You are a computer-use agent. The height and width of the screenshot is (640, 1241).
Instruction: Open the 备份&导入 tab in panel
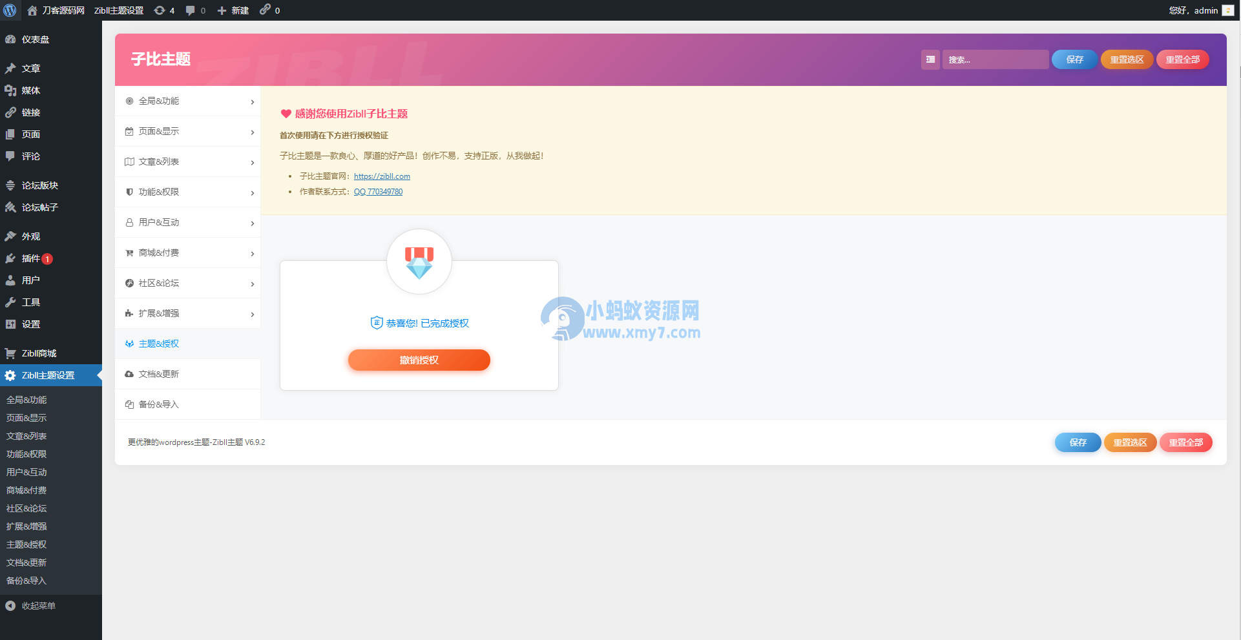tap(187, 404)
